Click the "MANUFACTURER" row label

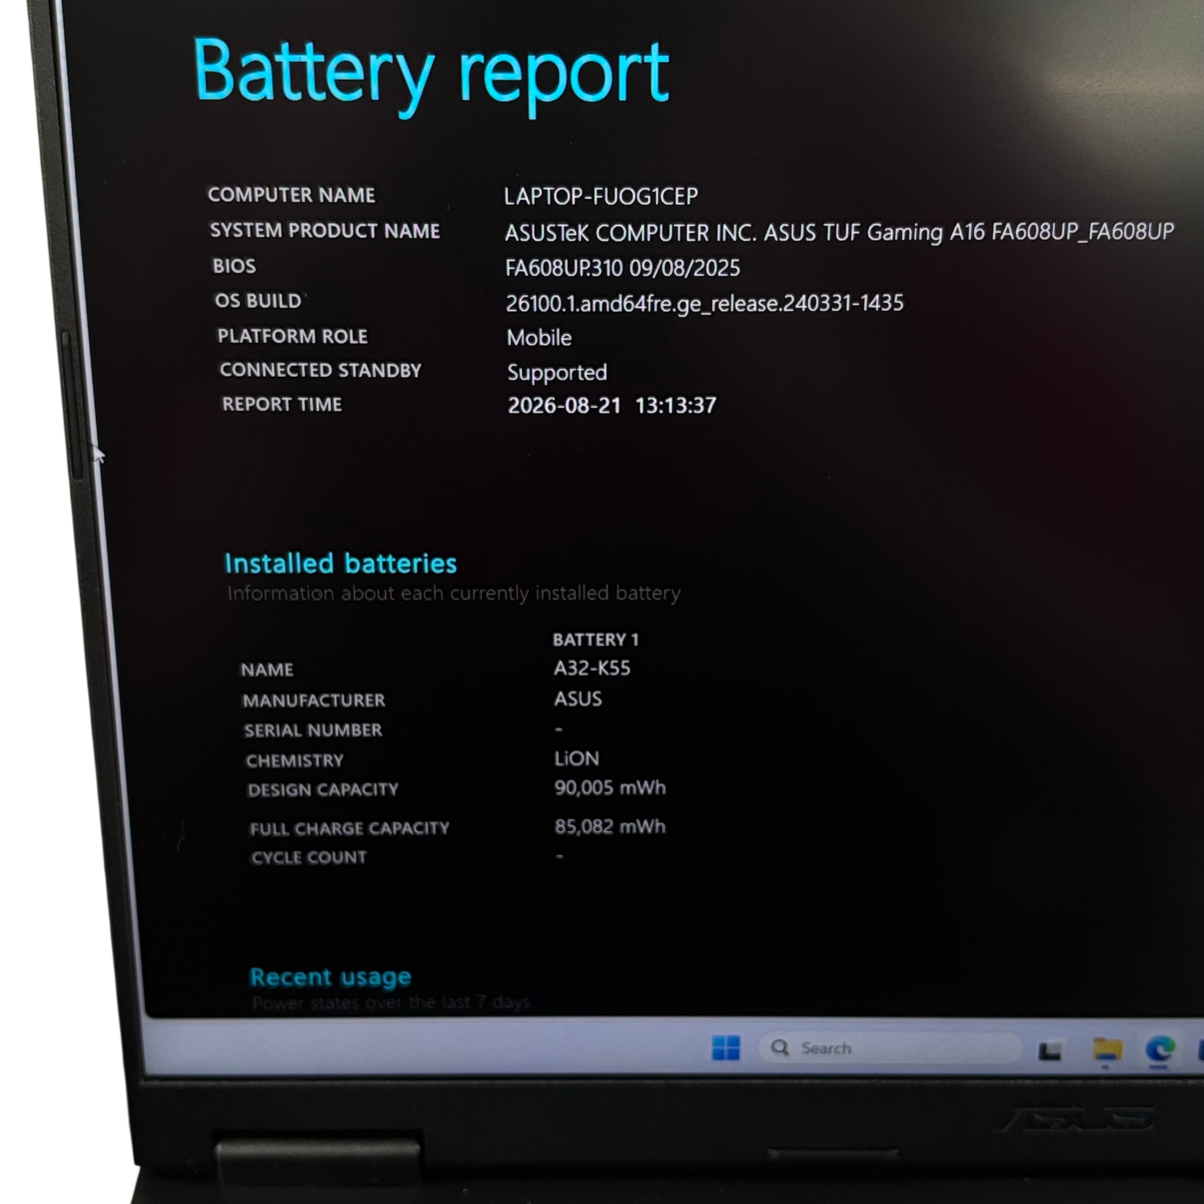point(314,700)
